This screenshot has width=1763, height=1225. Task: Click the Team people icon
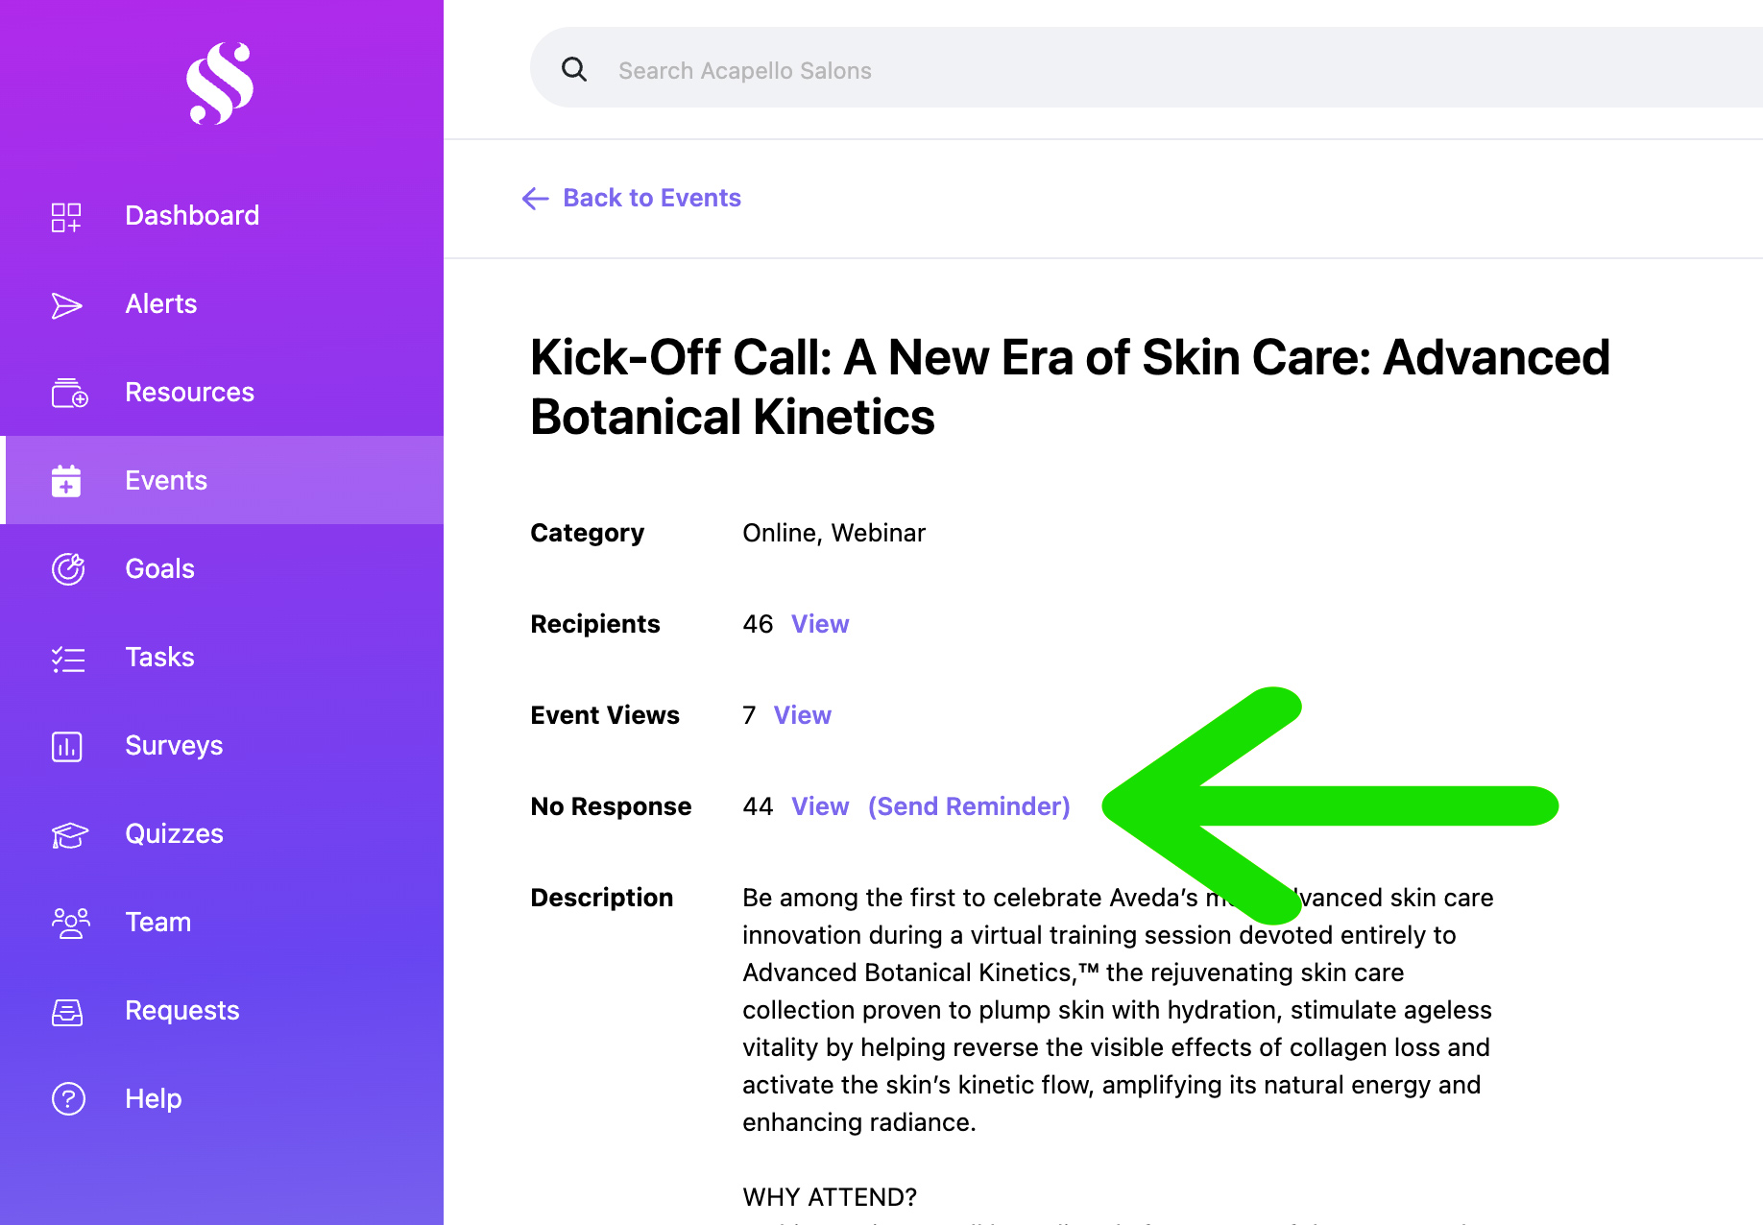(70, 923)
